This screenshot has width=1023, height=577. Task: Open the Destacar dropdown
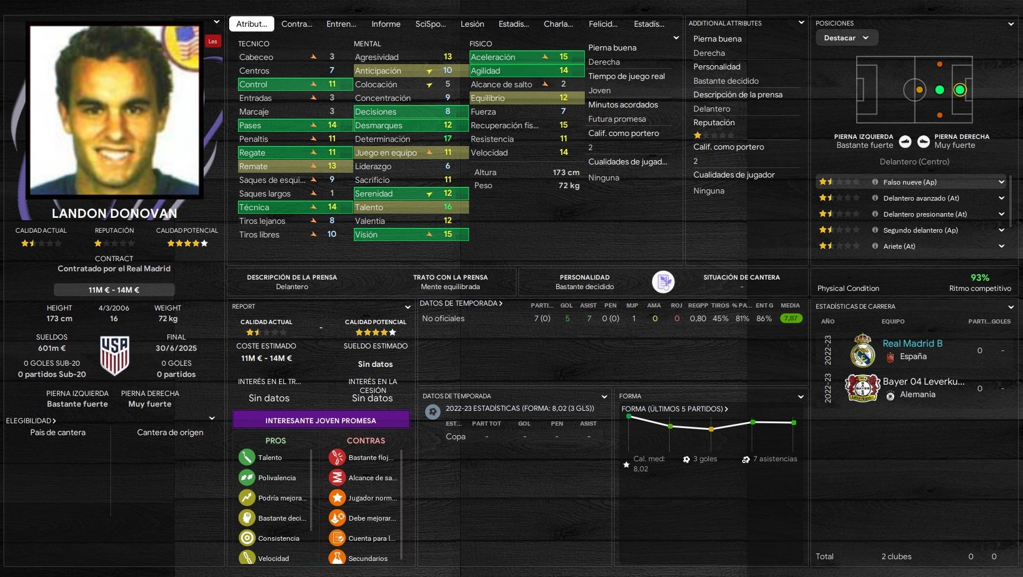click(846, 38)
